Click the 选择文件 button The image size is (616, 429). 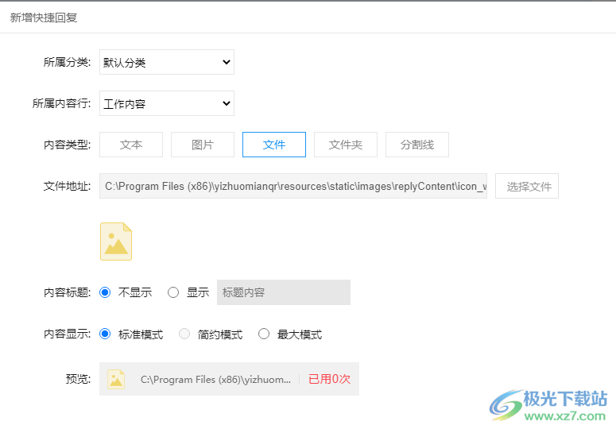click(526, 186)
